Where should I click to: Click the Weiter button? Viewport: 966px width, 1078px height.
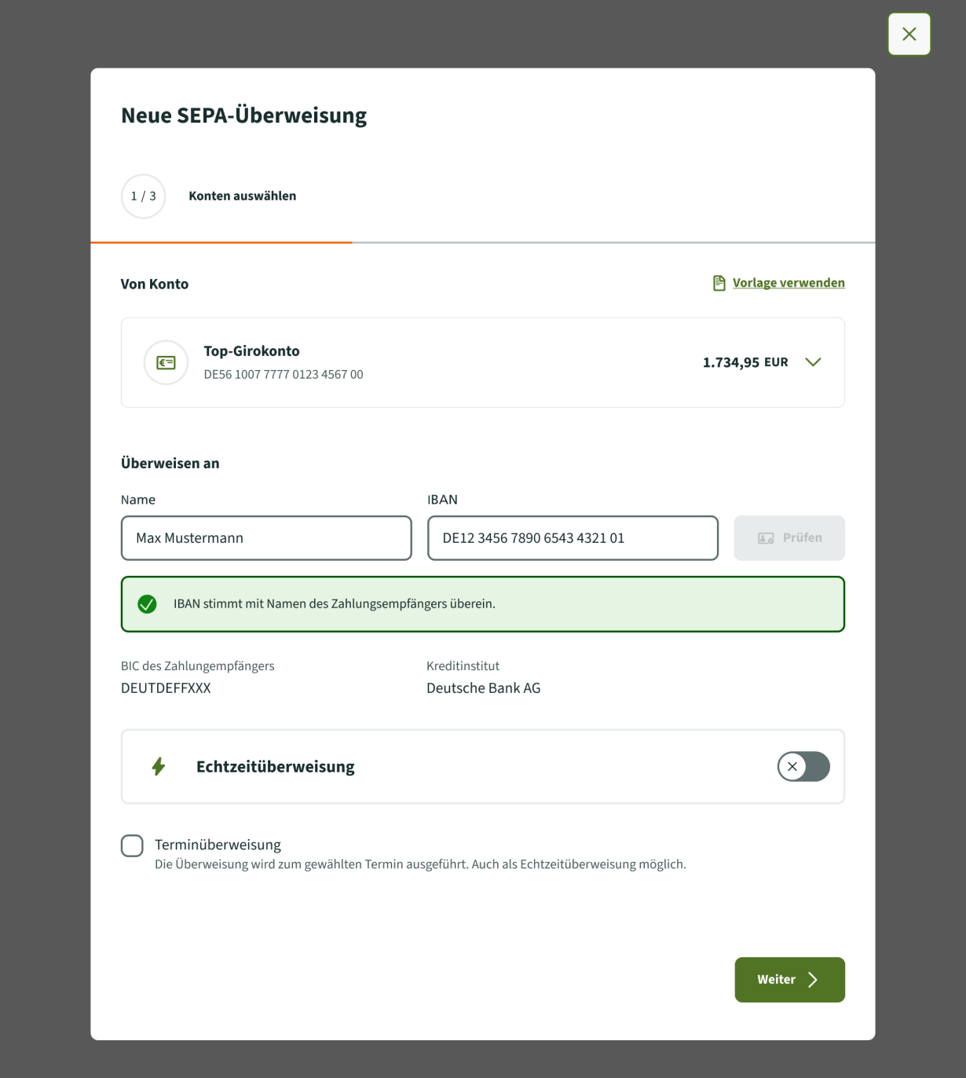(x=789, y=980)
